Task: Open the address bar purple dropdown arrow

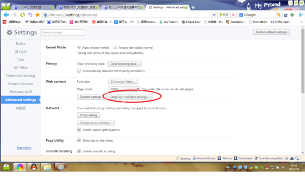Action: pyautogui.click(x=214, y=15)
